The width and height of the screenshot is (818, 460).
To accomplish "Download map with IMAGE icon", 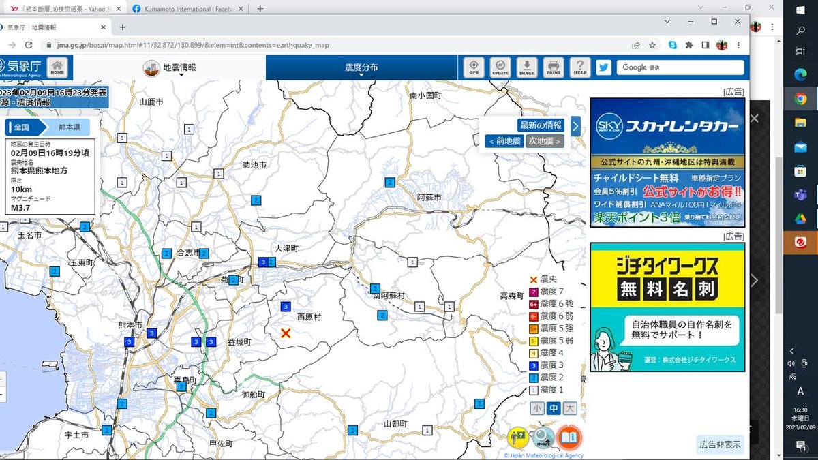I will point(527,67).
